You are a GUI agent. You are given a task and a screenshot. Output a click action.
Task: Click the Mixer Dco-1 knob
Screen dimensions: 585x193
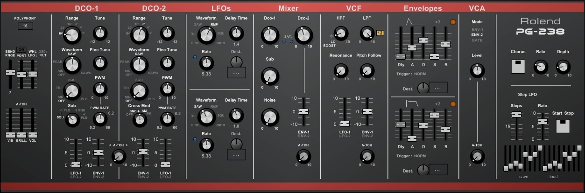[x=269, y=34]
